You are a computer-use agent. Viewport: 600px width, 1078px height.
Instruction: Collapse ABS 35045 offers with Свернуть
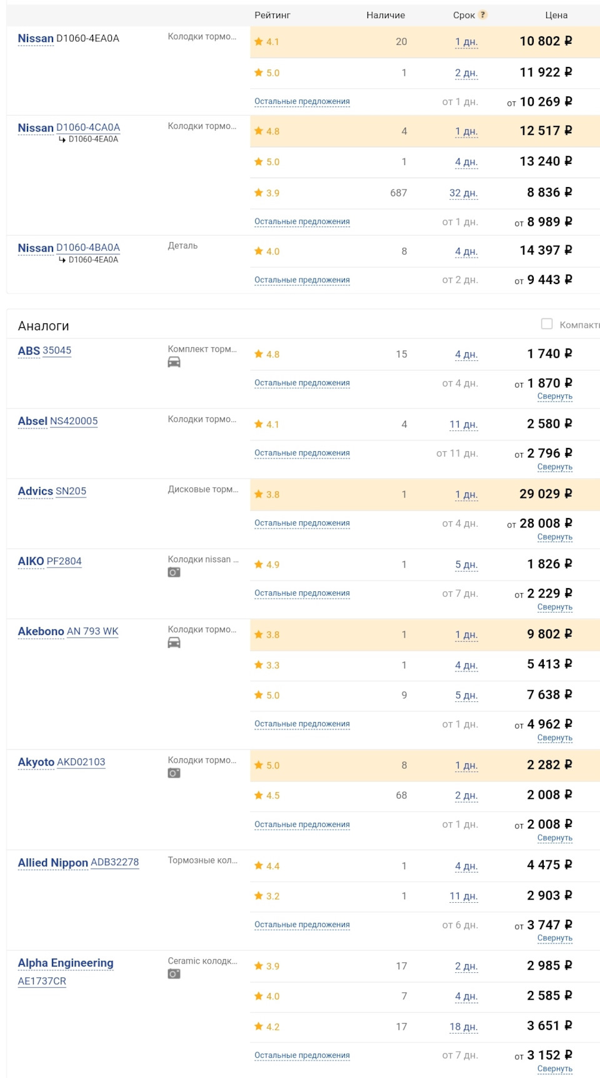(x=554, y=397)
